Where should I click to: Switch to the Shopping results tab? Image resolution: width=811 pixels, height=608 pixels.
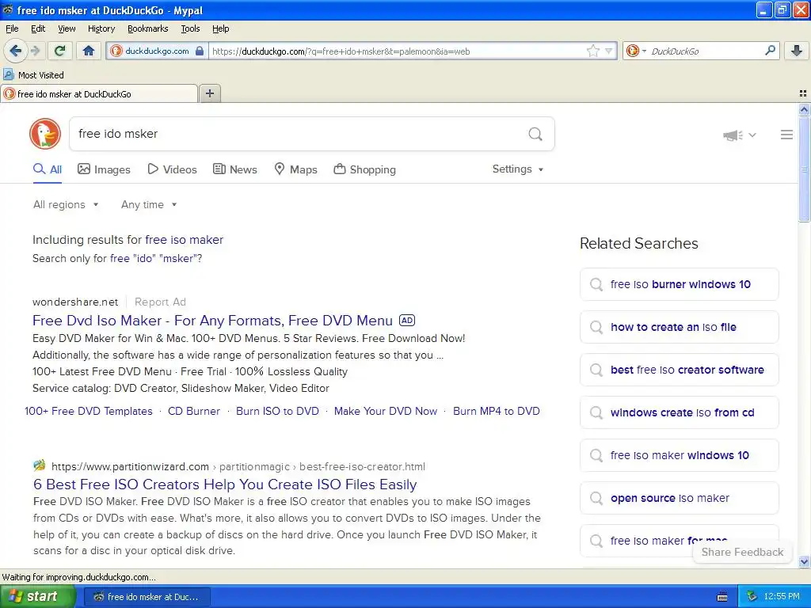tap(364, 169)
